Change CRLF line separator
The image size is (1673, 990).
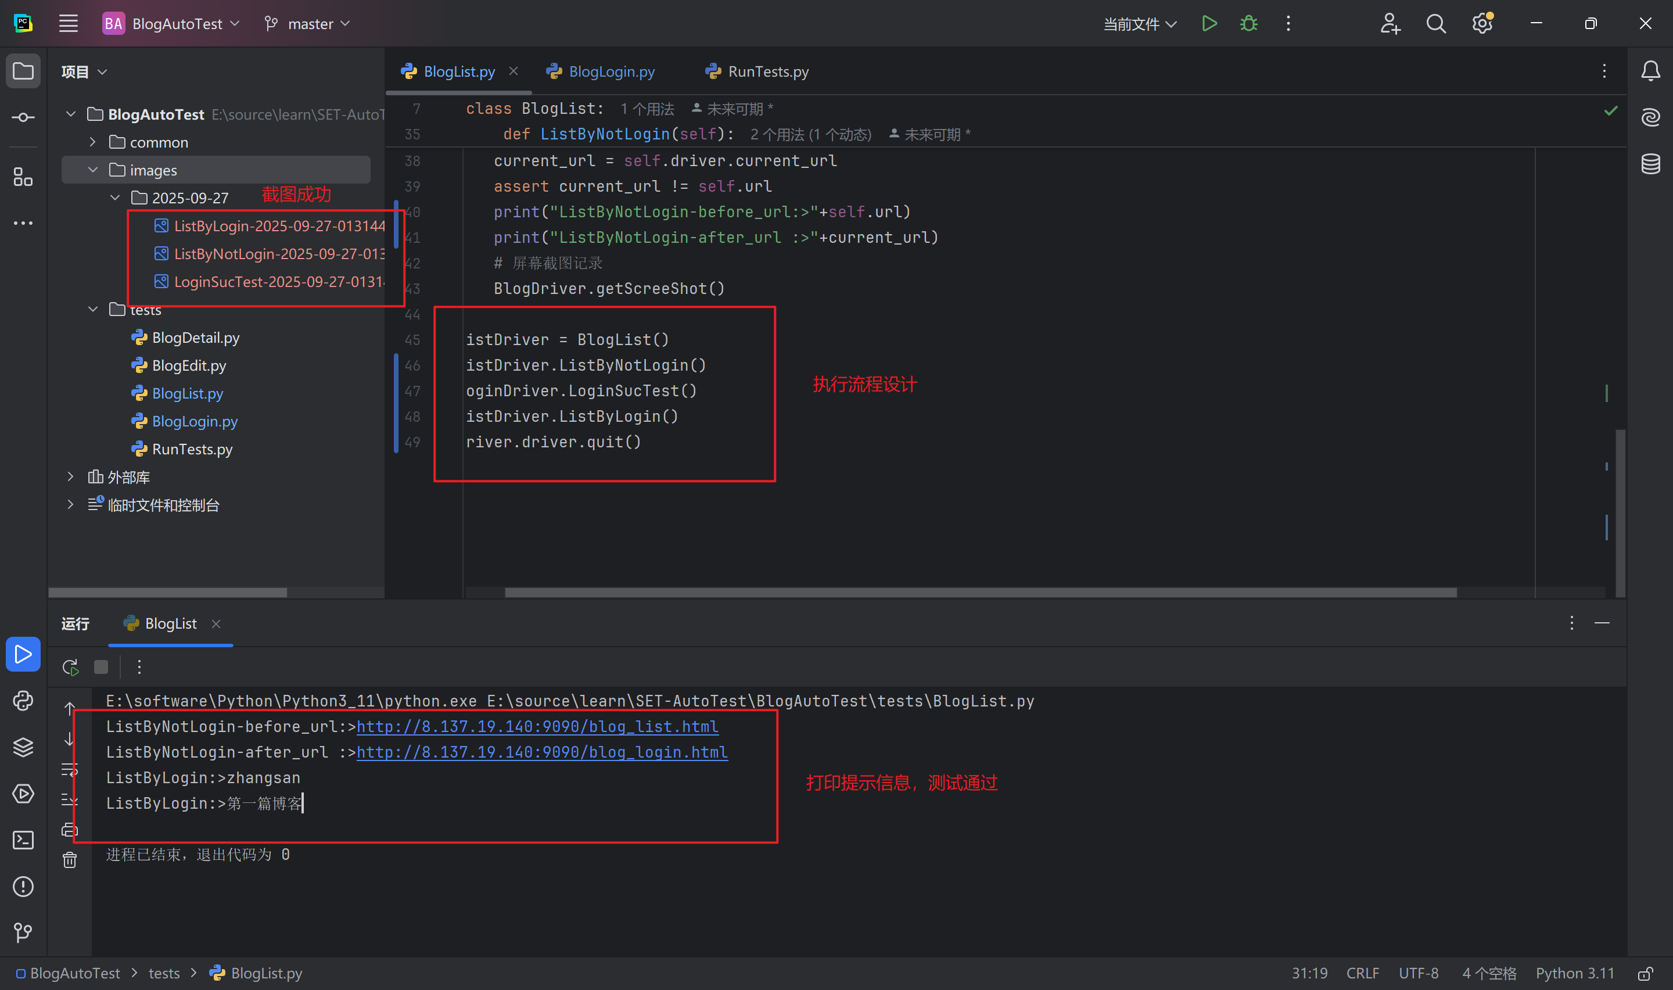coord(1362,973)
